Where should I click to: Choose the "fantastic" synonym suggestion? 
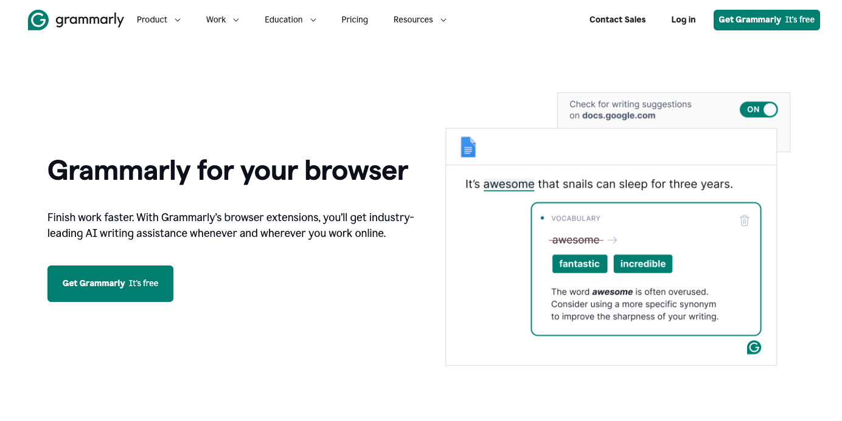click(x=579, y=264)
